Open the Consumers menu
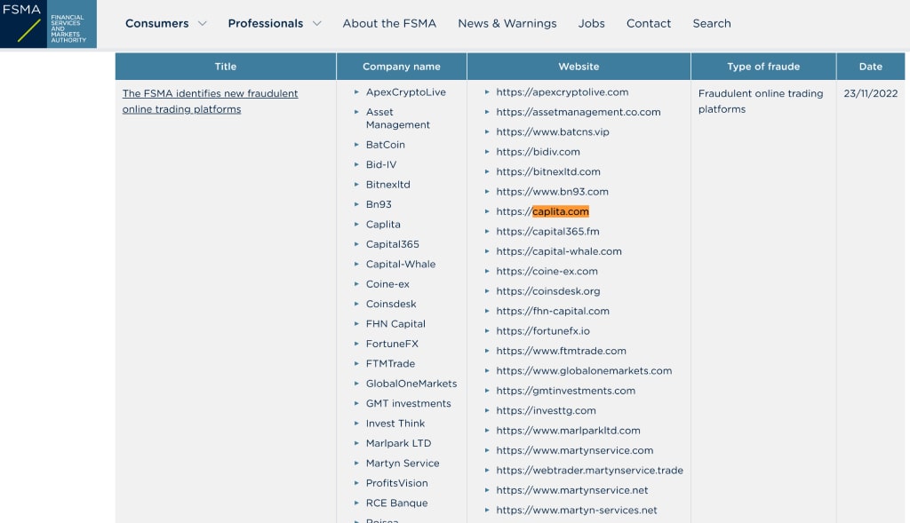This screenshot has width=910, height=523. coord(156,24)
